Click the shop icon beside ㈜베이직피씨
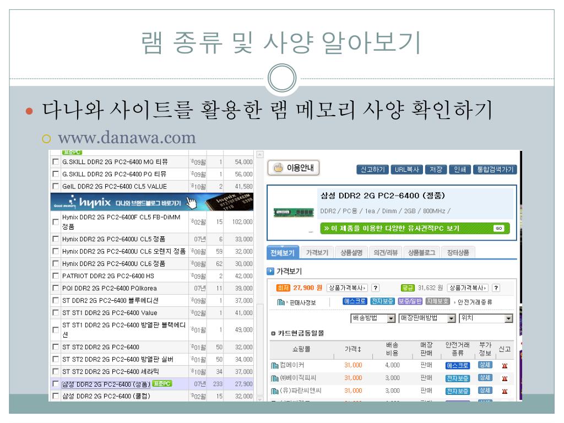 point(274,378)
